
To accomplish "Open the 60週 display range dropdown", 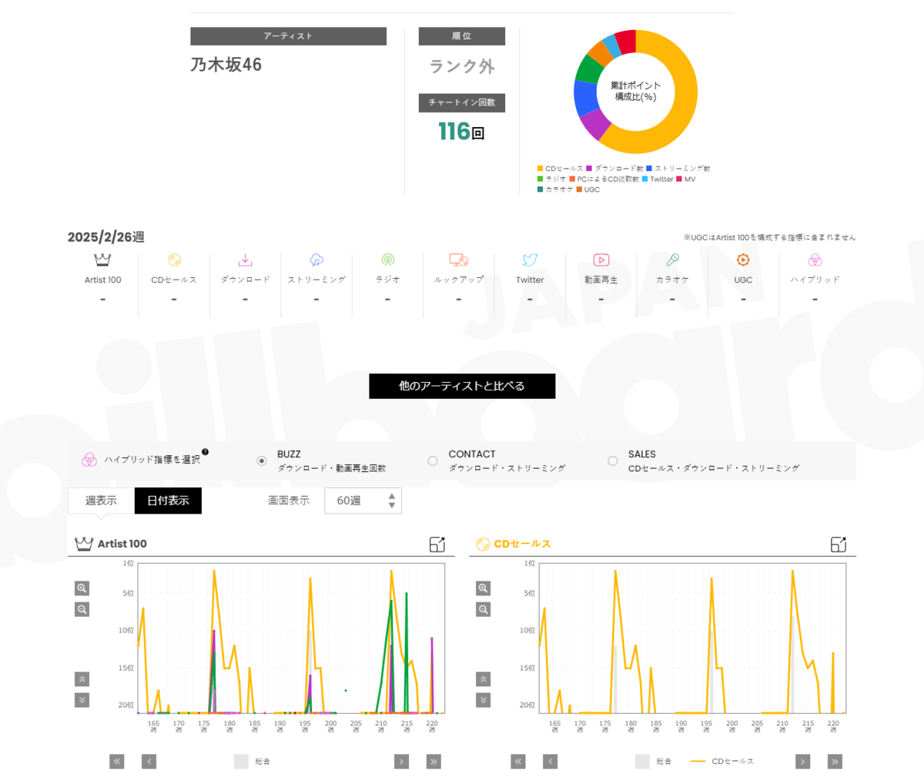I will pos(363,501).
